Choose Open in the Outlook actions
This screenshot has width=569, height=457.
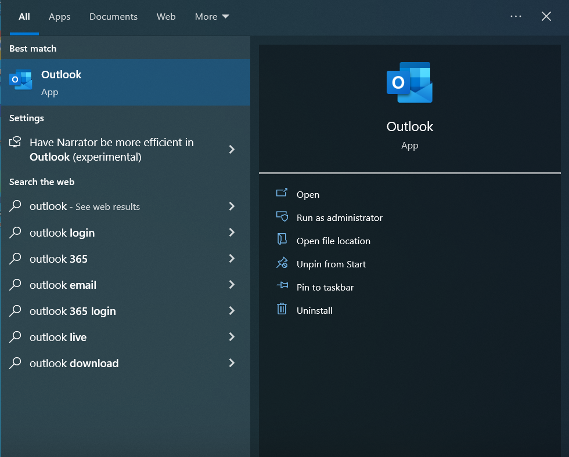point(308,195)
